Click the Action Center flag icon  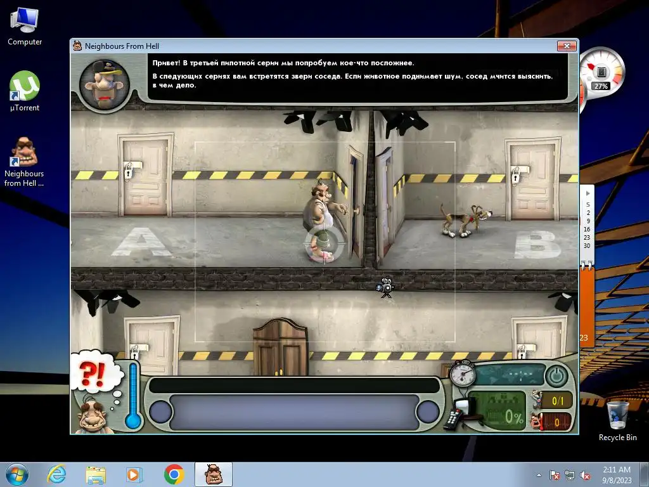(554, 476)
